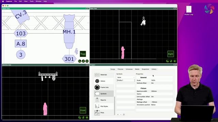Select the pink person figure in Gamma view
Screen dimensions: 218x122
(x=45, y=109)
